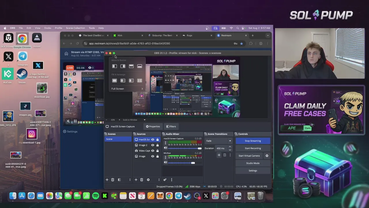369x208 pixels.
Task: Open macOS Screen Capture audio options dots
Action: (165, 143)
